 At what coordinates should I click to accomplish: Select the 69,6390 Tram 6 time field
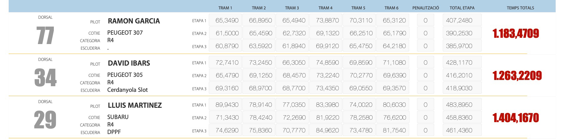click(x=394, y=75)
